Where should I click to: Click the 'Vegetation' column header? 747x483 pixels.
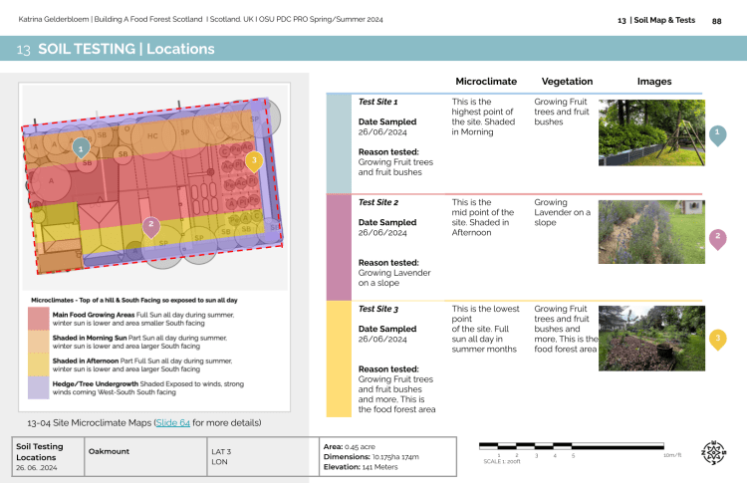point(567,82)
